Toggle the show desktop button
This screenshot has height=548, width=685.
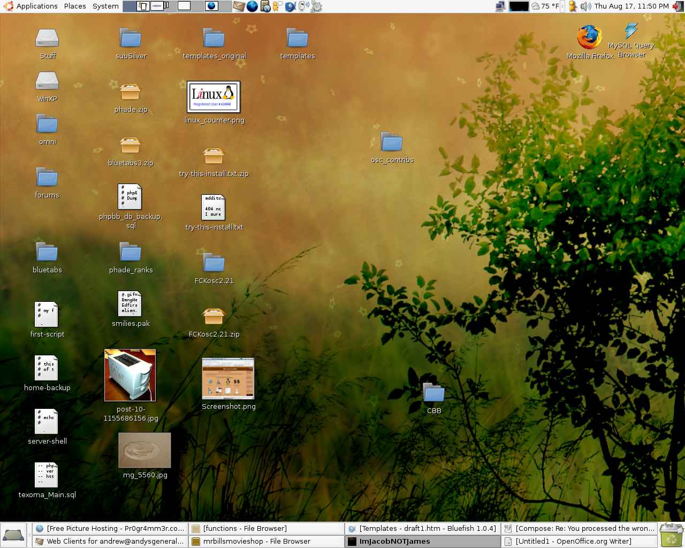tap(13, 535)
